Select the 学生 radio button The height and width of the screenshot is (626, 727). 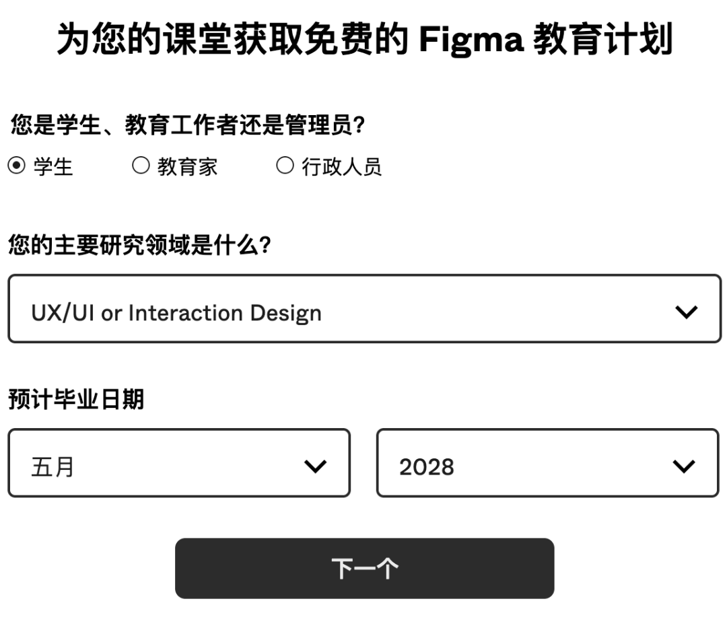(x=17, y=166)
